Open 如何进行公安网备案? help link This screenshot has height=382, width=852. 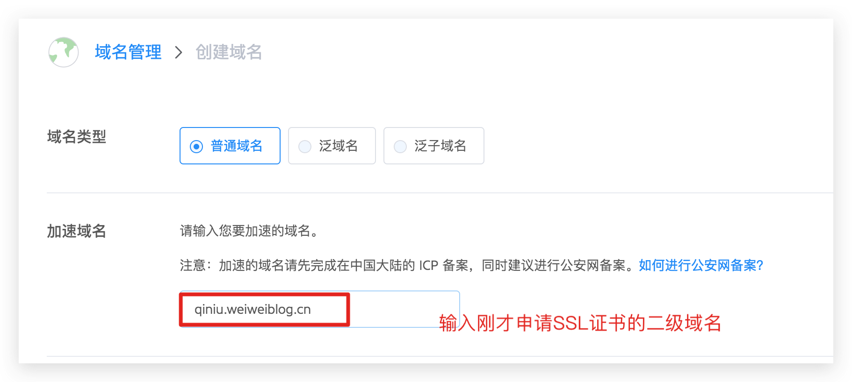(x=701, y=265)
